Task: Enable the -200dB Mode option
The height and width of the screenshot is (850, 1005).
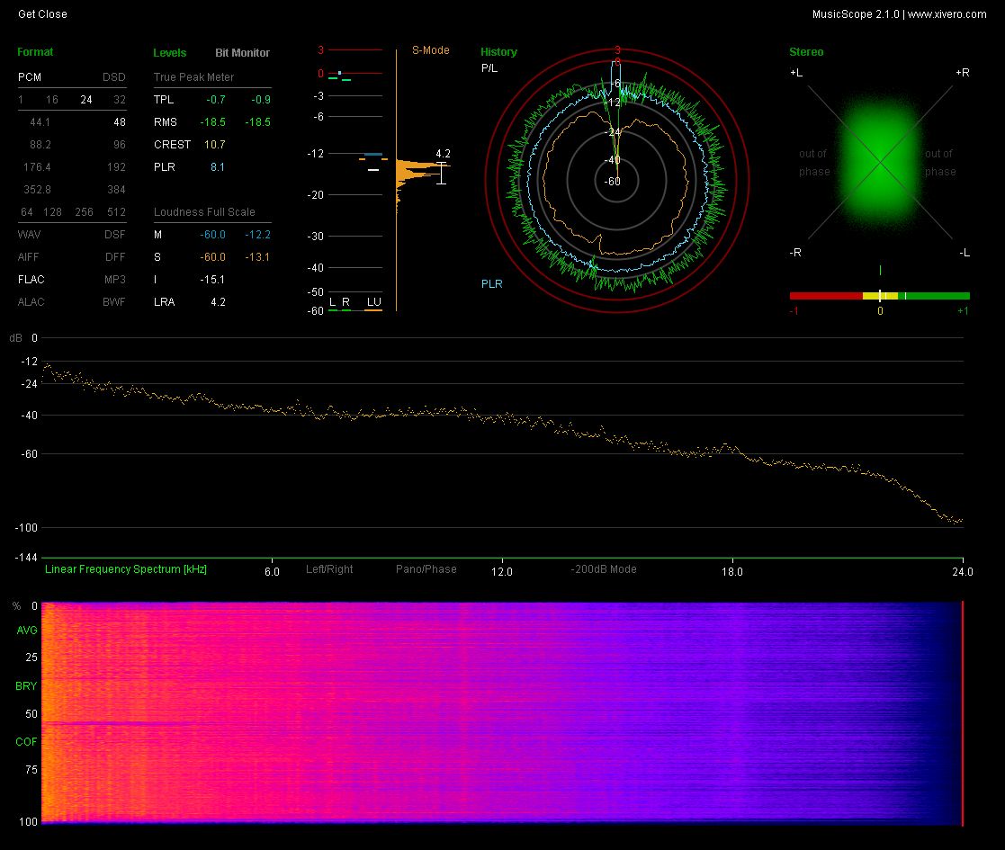Action: (x=603, y=569)
